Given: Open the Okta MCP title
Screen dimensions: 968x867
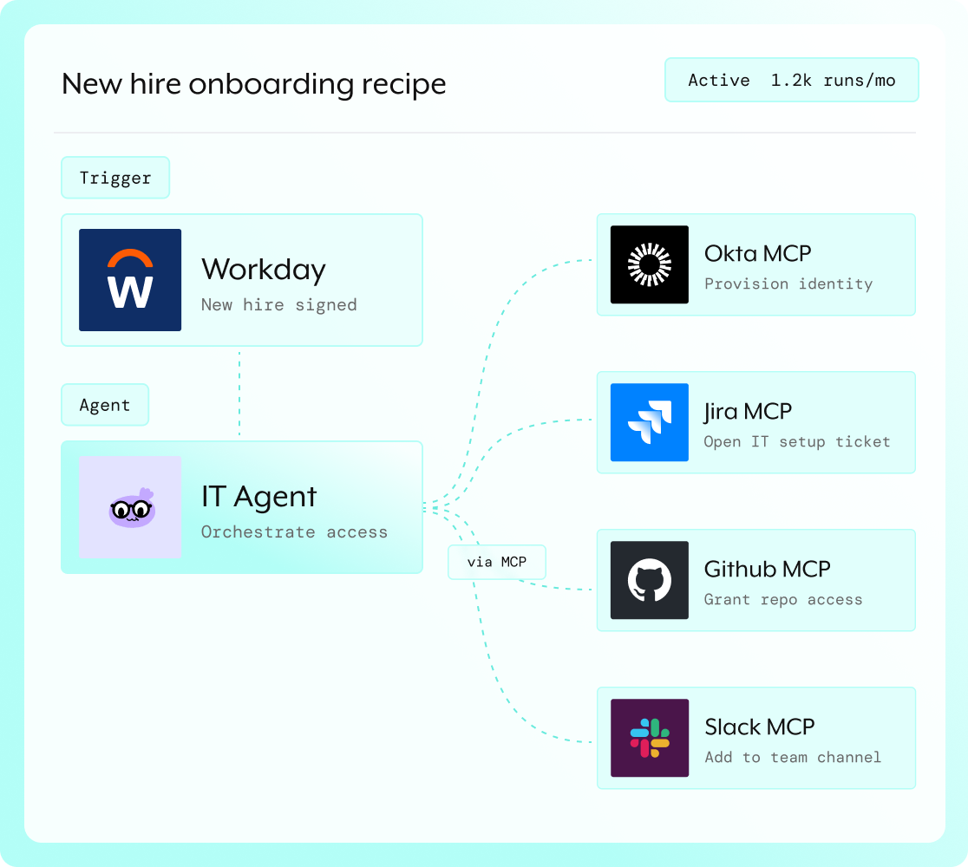Looking at the screenshot, I should coord(757,254).
